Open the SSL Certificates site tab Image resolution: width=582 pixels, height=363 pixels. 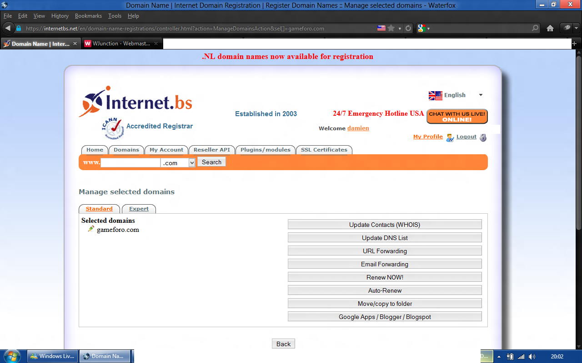[x=324, y=150]
